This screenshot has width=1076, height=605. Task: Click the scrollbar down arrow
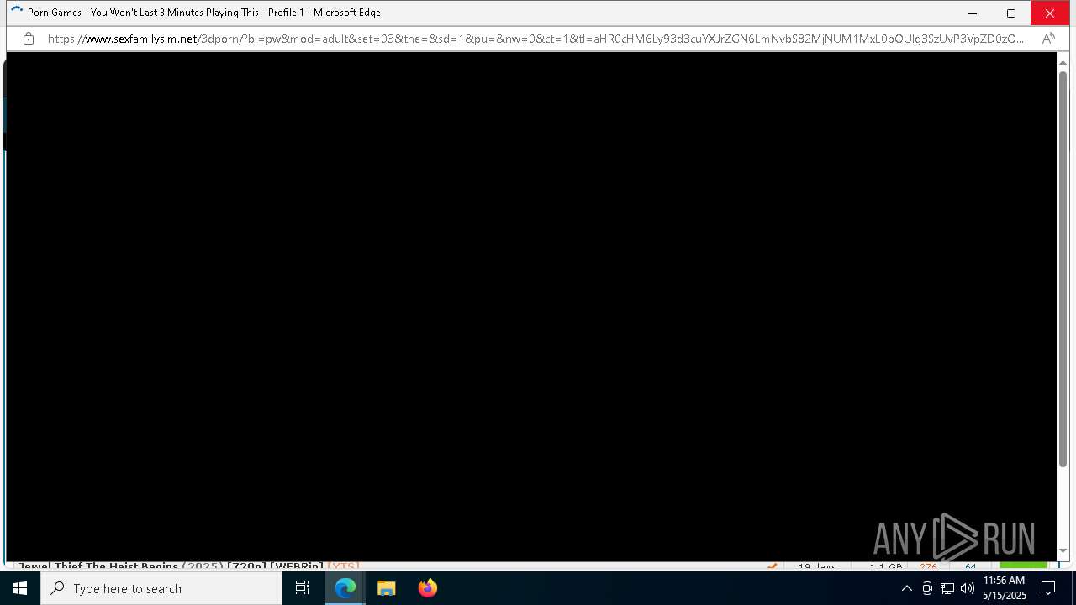coord(1063,551)
